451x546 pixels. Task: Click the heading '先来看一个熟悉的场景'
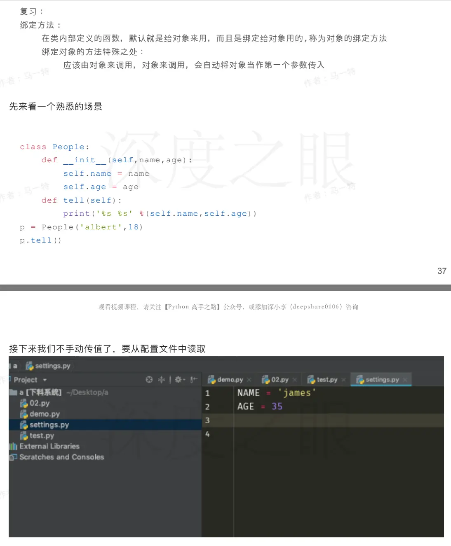coord(56,107)
